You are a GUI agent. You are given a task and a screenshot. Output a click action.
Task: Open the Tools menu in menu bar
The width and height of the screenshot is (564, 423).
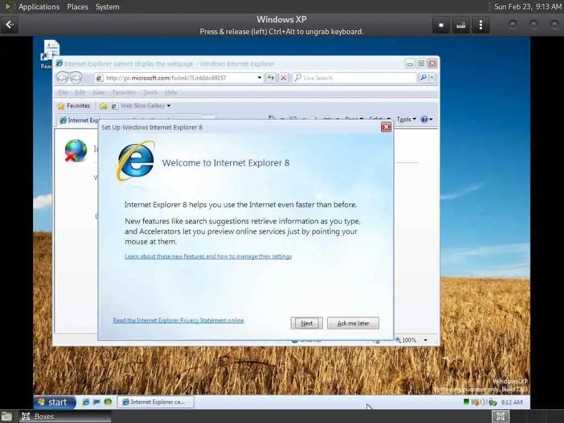pos(150,93)
